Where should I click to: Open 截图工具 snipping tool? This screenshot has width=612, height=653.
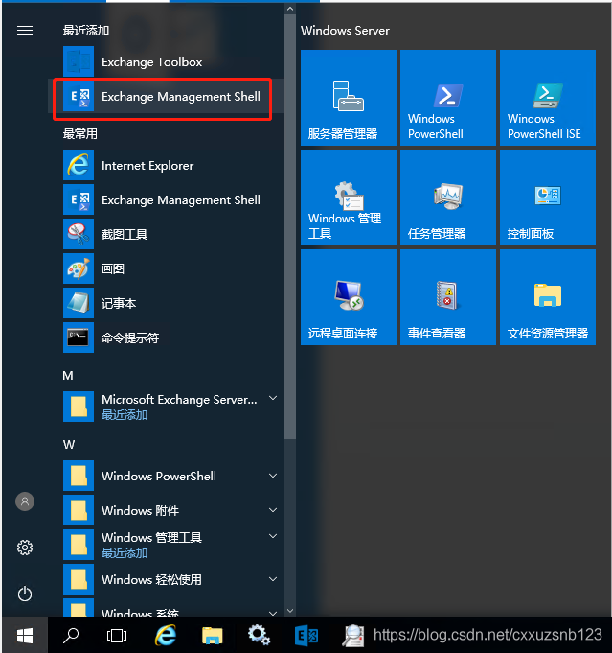pos(167,235)
